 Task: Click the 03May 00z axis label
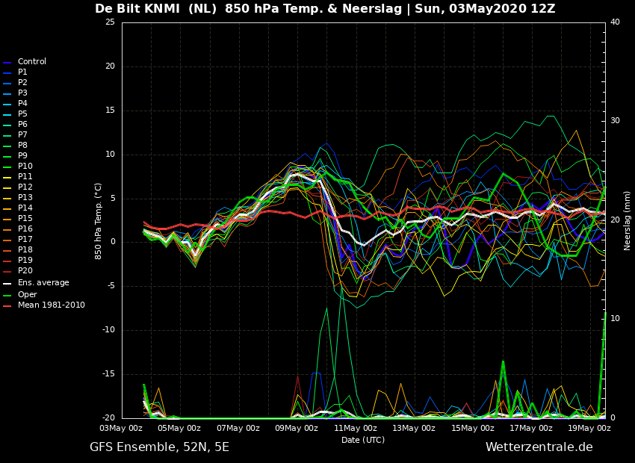(x=121, y=428)
